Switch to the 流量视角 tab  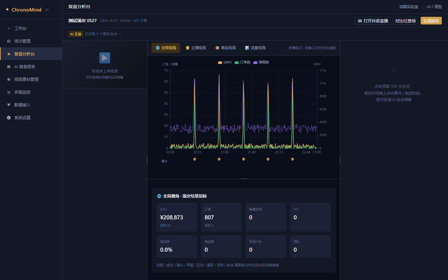[x=255, y=48]
